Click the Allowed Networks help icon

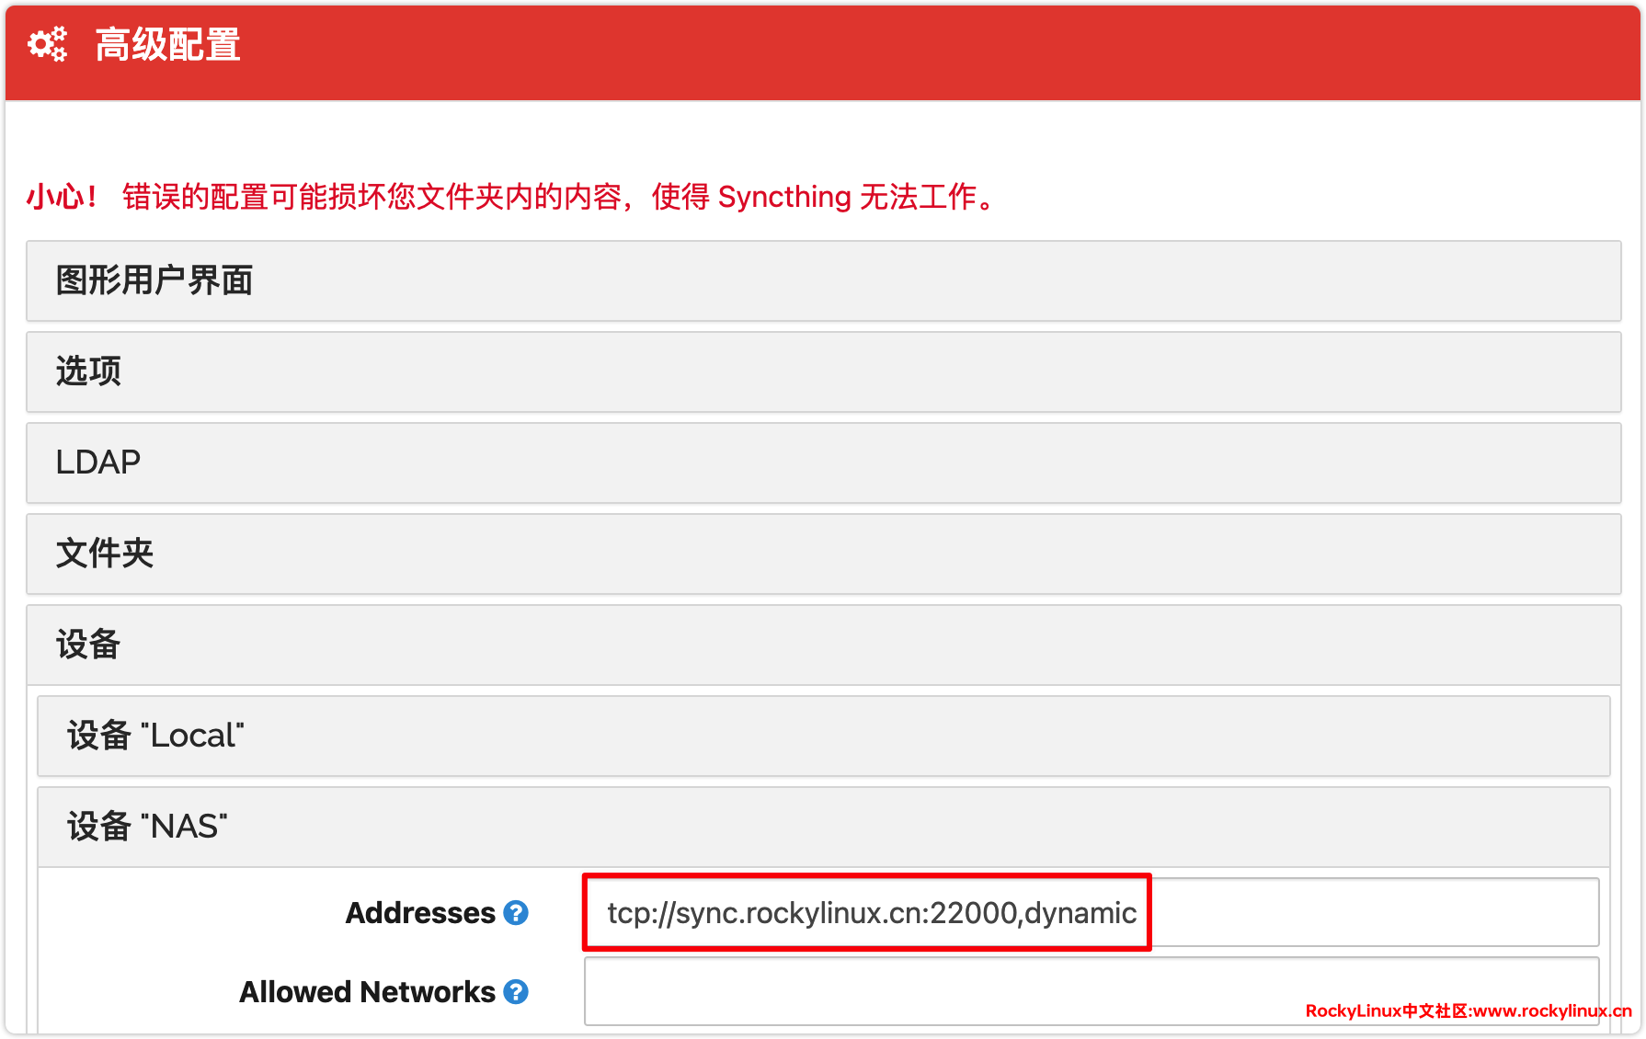516,992
